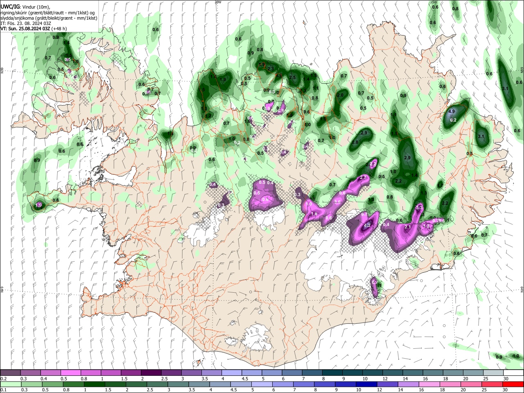The height and width of the screenshot is (393, 524).
Task: Click the 66N latitude label on right edge
Action: [x=522, y=70]
